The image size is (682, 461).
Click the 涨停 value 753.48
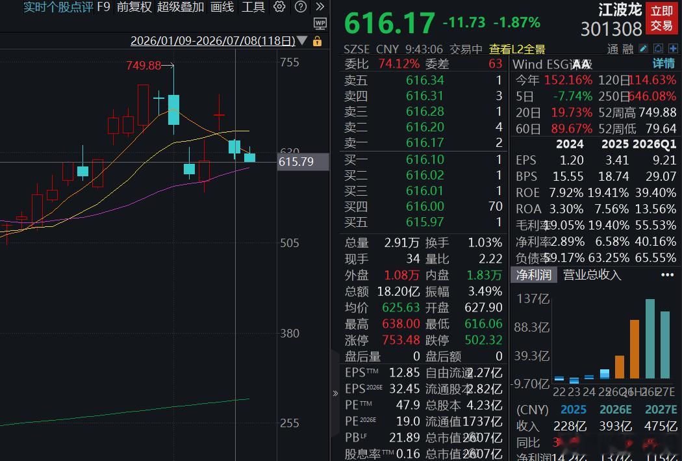[401, 340]
